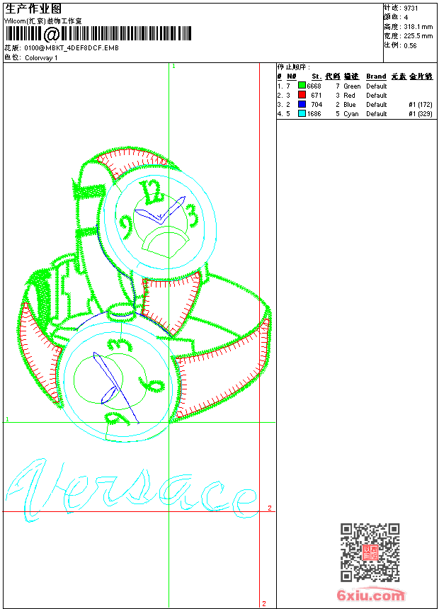Screen dimensions: 439x609
Task: Click the stitch count value '9731'
Action: [411, 8]
